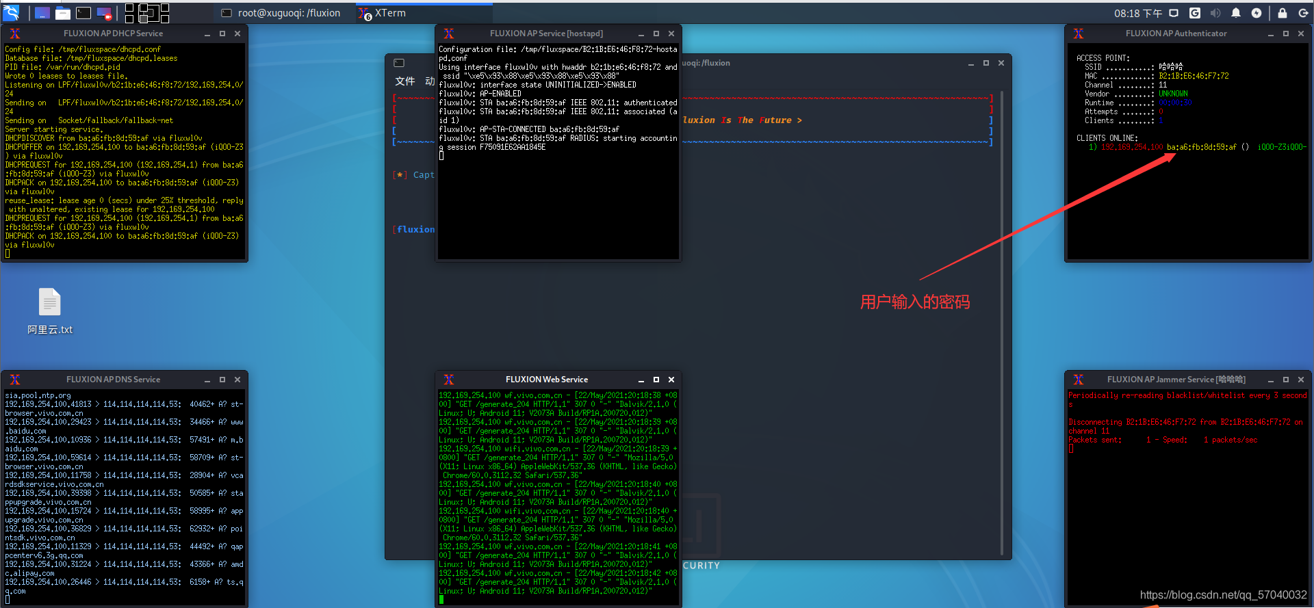Click the UNKNOWN vendor value in Authenticator
Viewport: 1314px width, 608px height.
click(1173, 94)
